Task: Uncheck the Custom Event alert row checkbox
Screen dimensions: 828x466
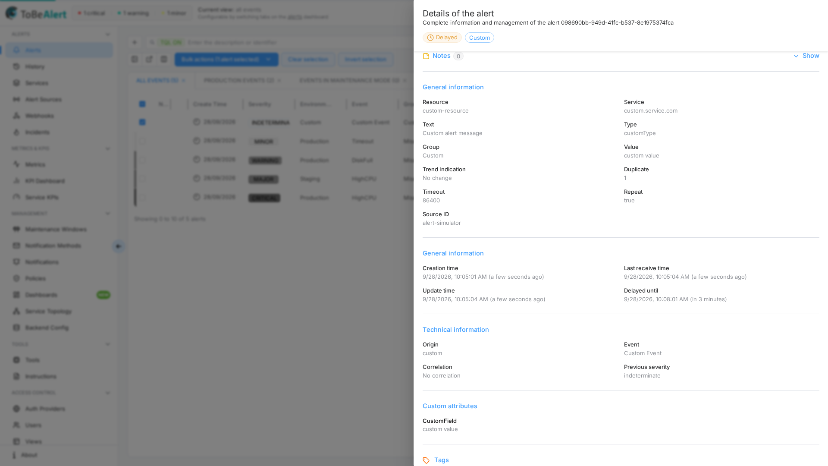Action: point(142,122)
